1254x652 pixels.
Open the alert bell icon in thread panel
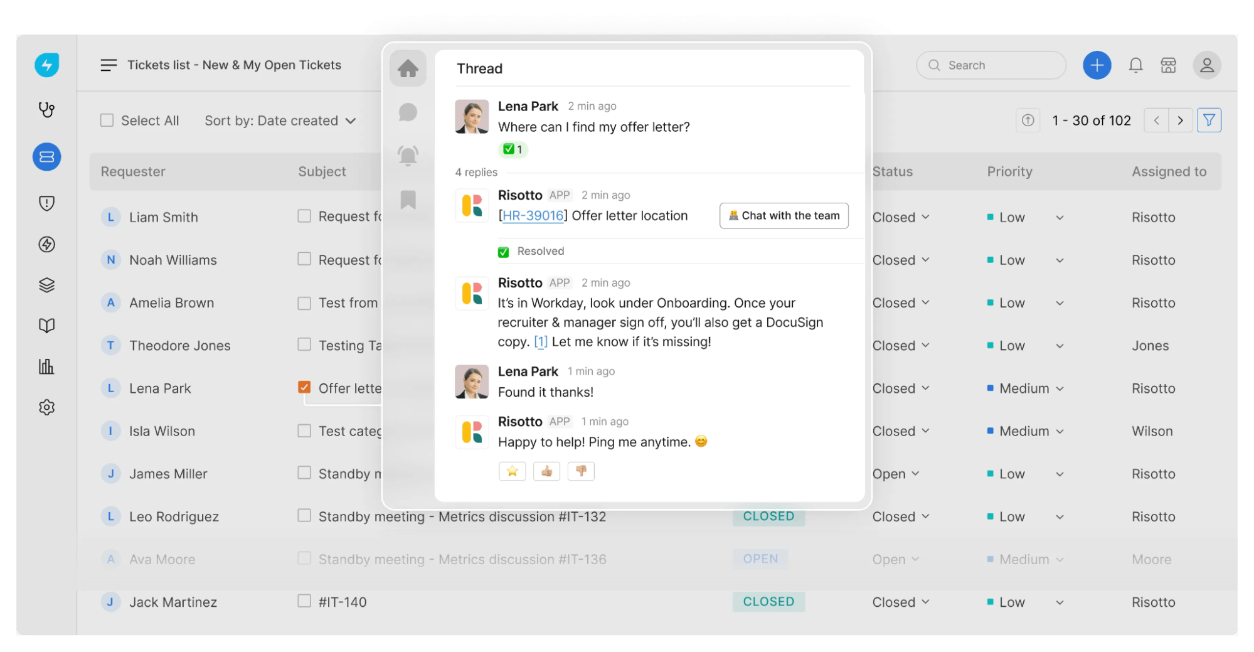[x=408, y=155]
